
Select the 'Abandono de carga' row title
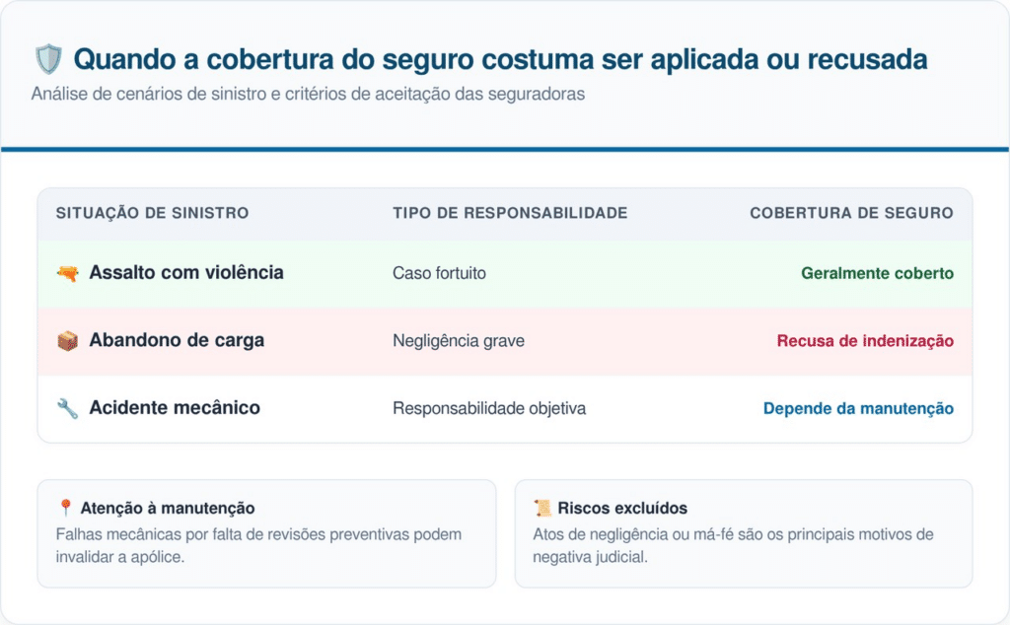(177, 341)
